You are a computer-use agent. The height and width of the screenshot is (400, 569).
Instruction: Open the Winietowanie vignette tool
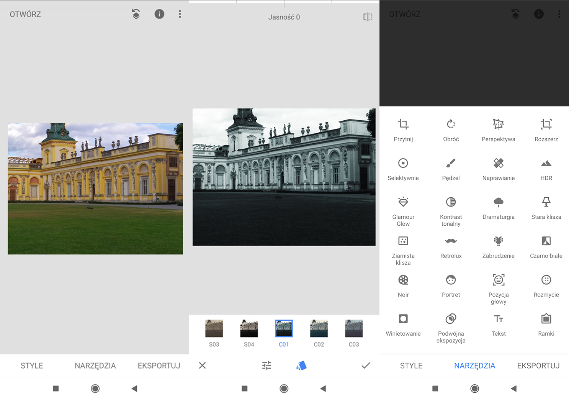point(403,319)
